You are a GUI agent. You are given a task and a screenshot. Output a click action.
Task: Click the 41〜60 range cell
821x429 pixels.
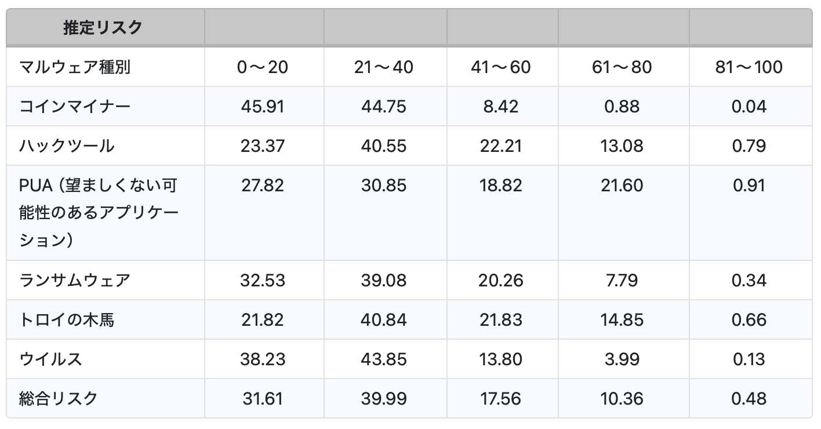point(501,67)
